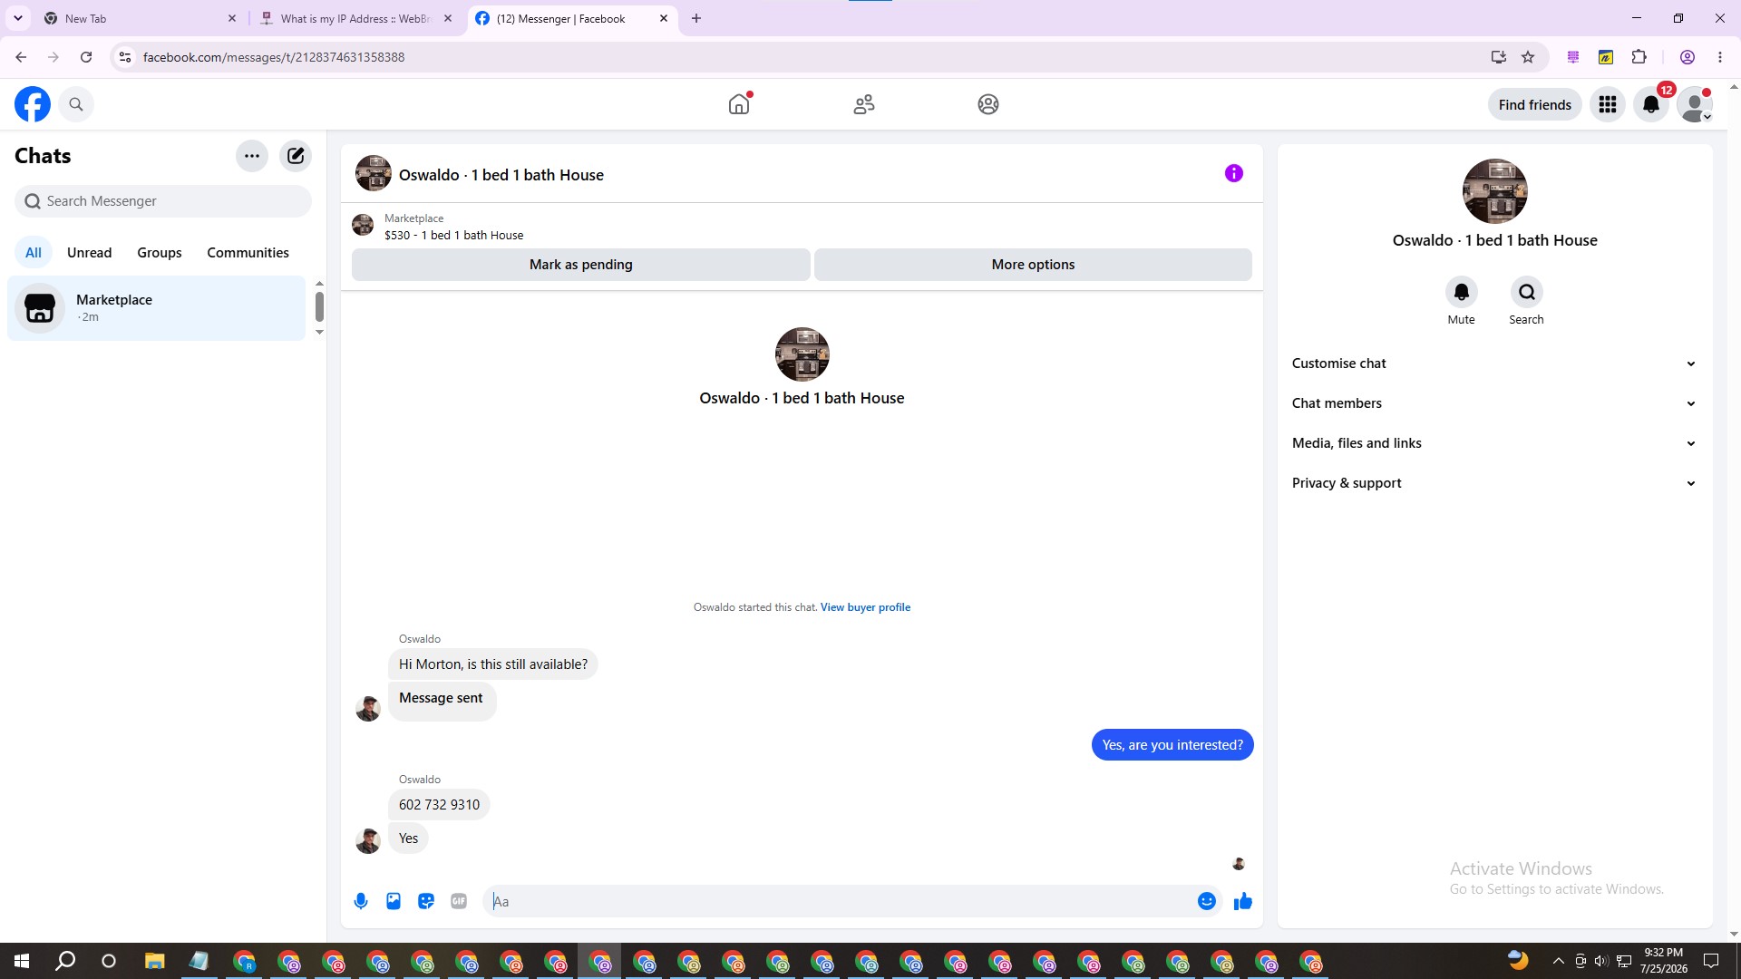The image size is (1741, 979).
Task: Open the notifications bell with 12 badge
Action: coord(1651,105)
